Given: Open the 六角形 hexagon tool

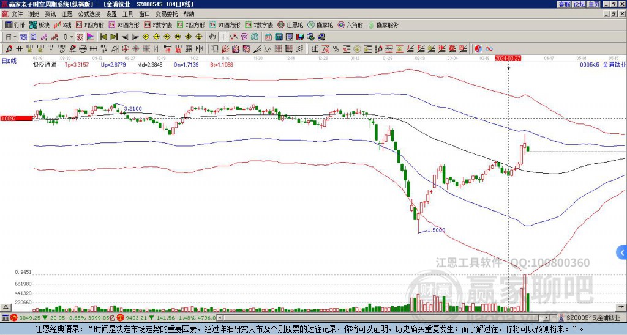Looking at the screenshot, I should pyautogui.click(x=351, y=24).
